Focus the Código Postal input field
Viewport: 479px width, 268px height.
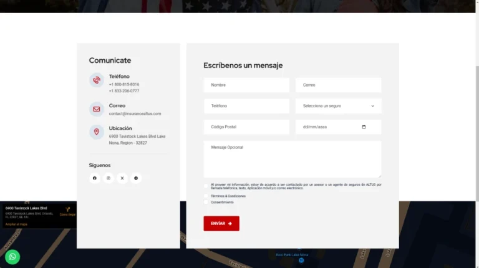click(246, 127)
